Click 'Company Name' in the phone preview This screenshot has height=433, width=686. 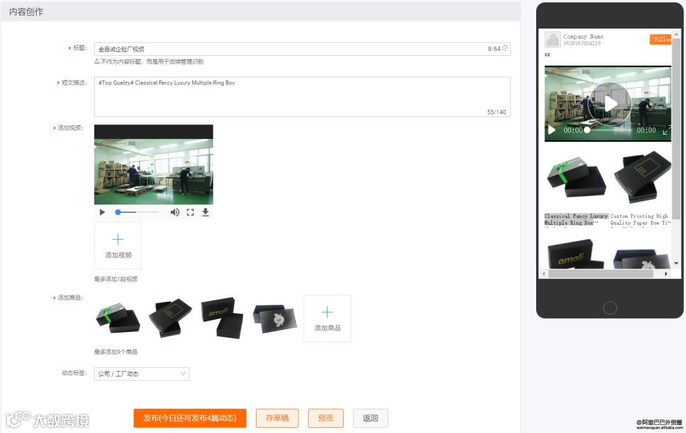583,37
